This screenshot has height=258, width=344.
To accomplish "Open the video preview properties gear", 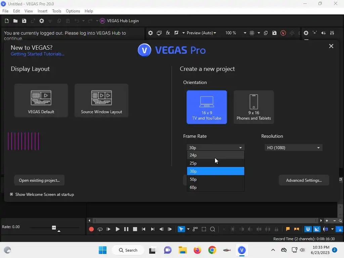I will coord(150,33).
